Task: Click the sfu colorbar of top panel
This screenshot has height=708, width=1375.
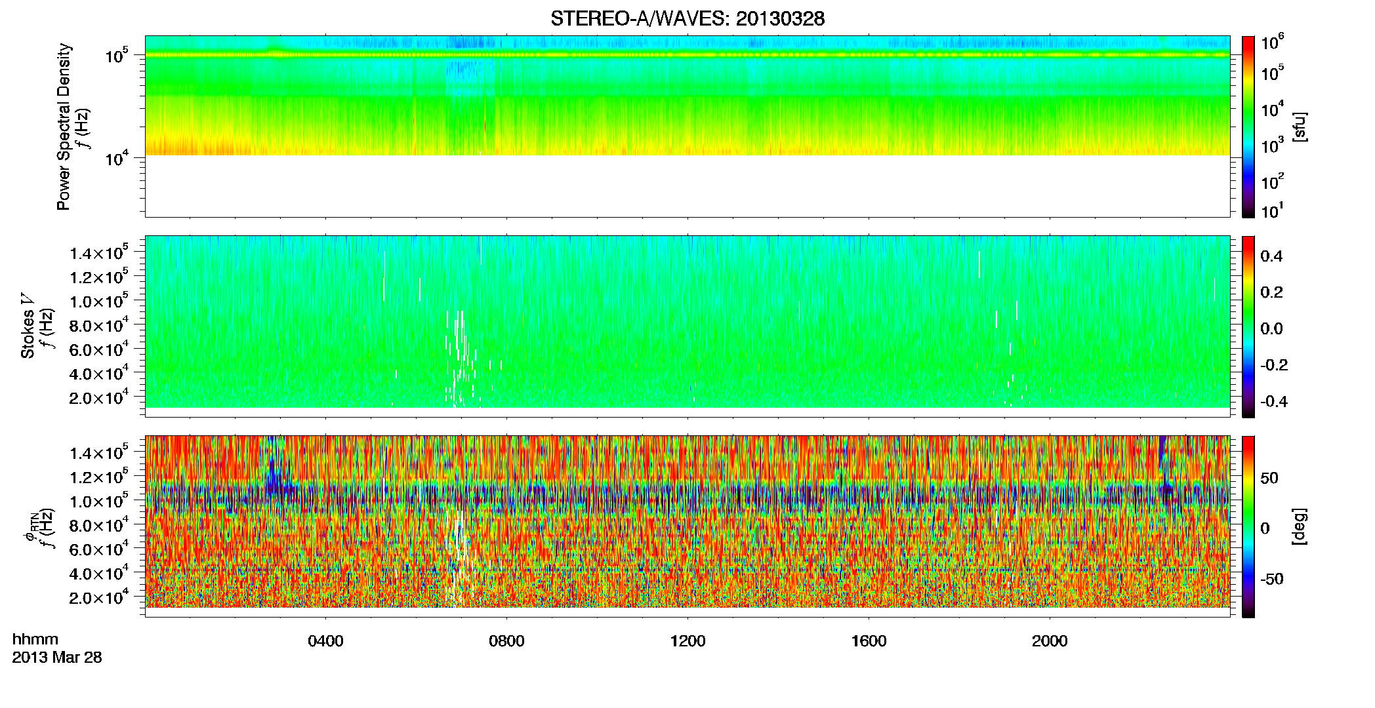Action: (x=1248, y=127)
